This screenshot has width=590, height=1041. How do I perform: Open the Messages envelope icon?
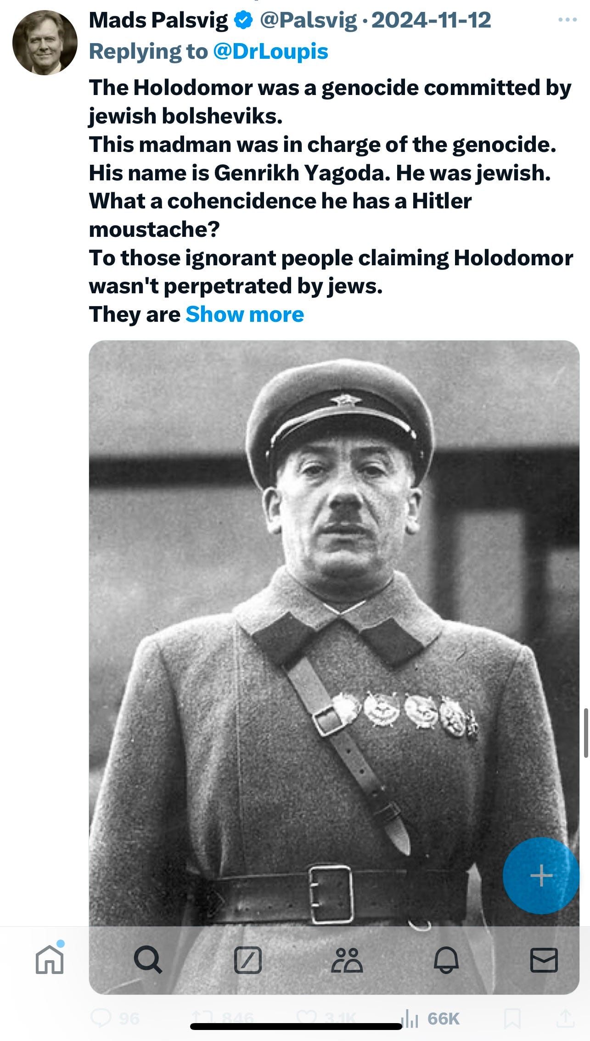coord(544,960)
